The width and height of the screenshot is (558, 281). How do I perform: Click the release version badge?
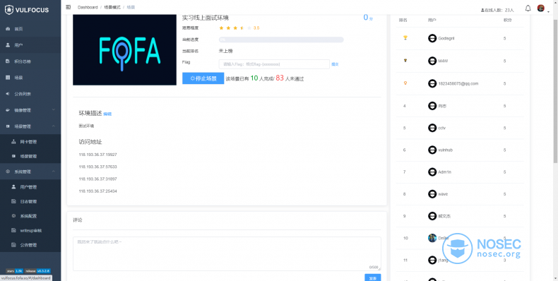pyautogui.click(x=37, y=271)
